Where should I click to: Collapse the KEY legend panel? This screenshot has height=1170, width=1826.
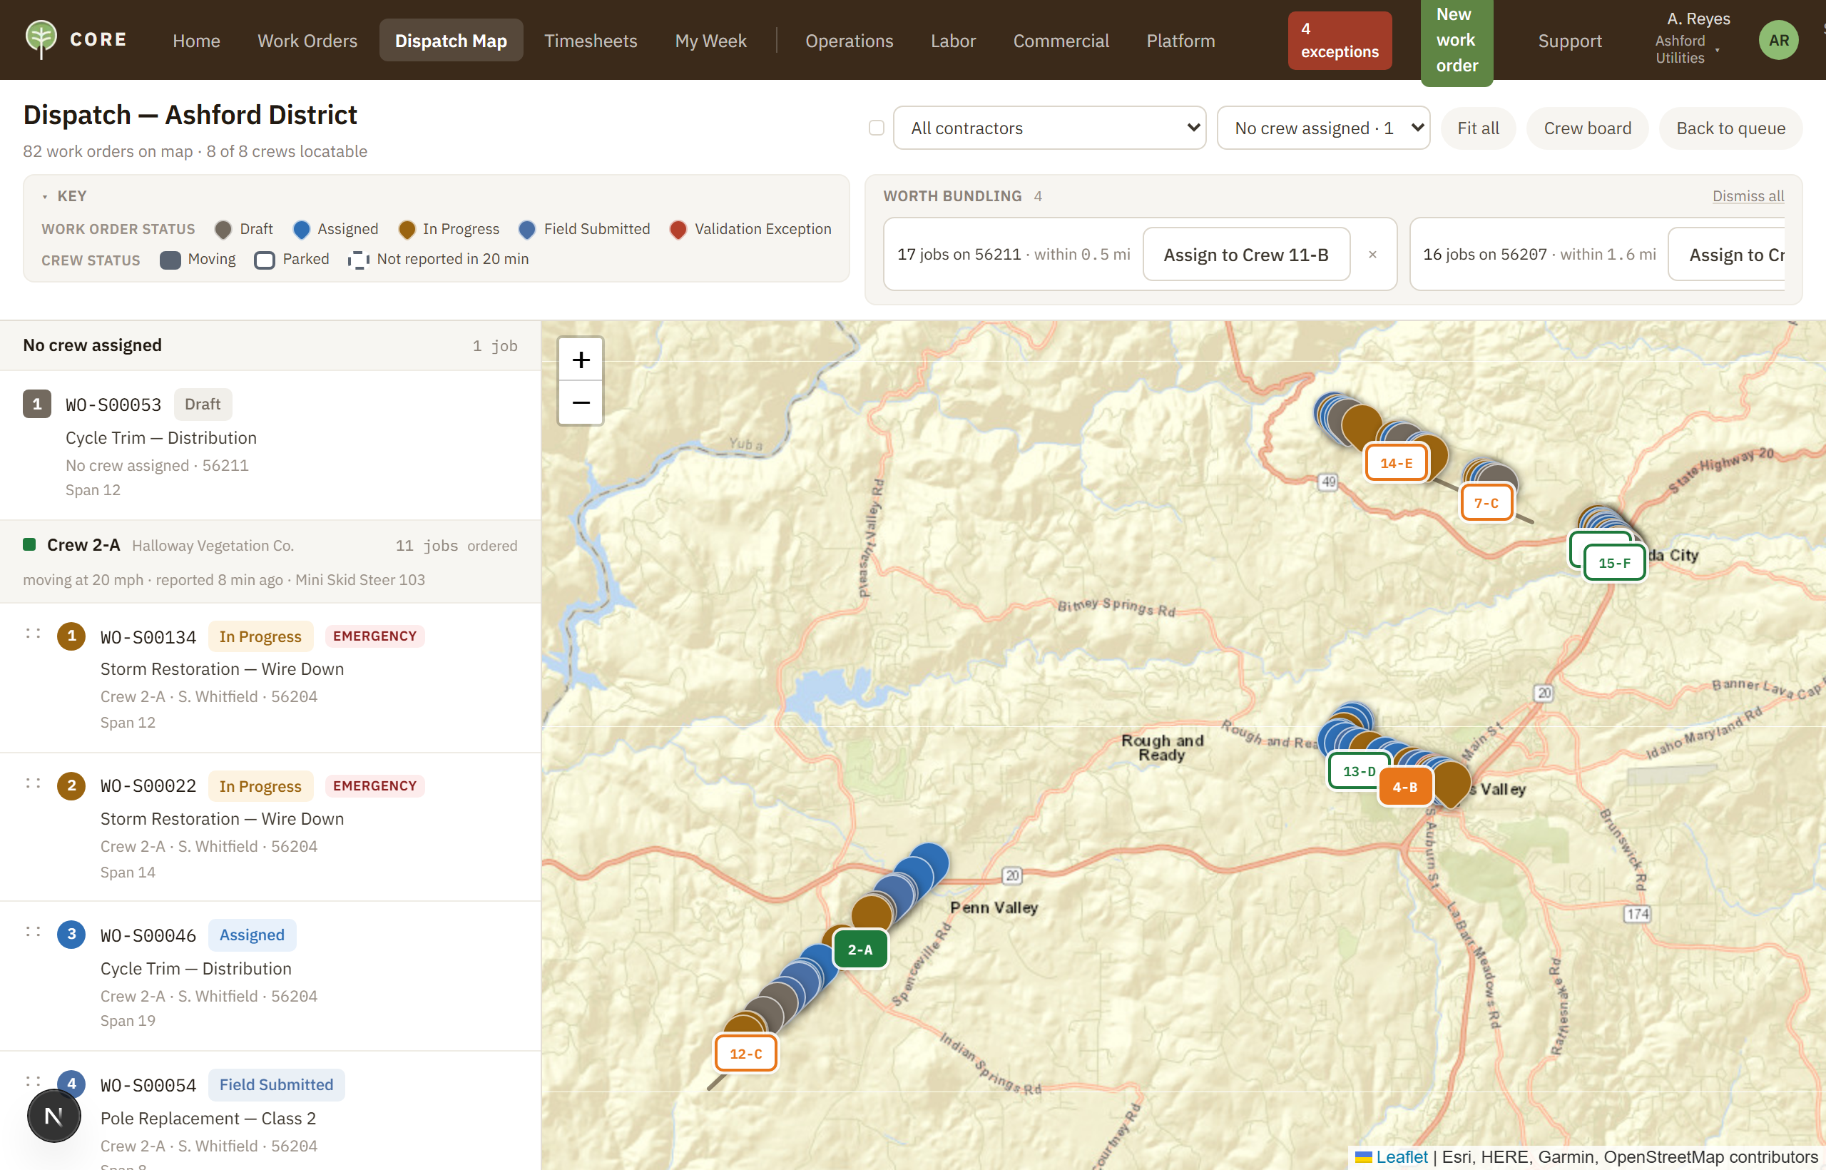coord(65,196)
